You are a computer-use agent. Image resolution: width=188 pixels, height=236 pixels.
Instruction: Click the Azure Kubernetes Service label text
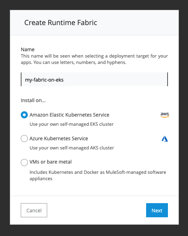[59, 138]
